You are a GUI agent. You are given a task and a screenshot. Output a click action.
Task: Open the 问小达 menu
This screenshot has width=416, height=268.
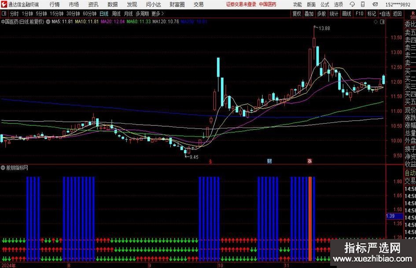(x=153, y=4)
